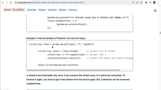
Task: Go back using the browser back arrow
Action: click(x=3, y=2)
